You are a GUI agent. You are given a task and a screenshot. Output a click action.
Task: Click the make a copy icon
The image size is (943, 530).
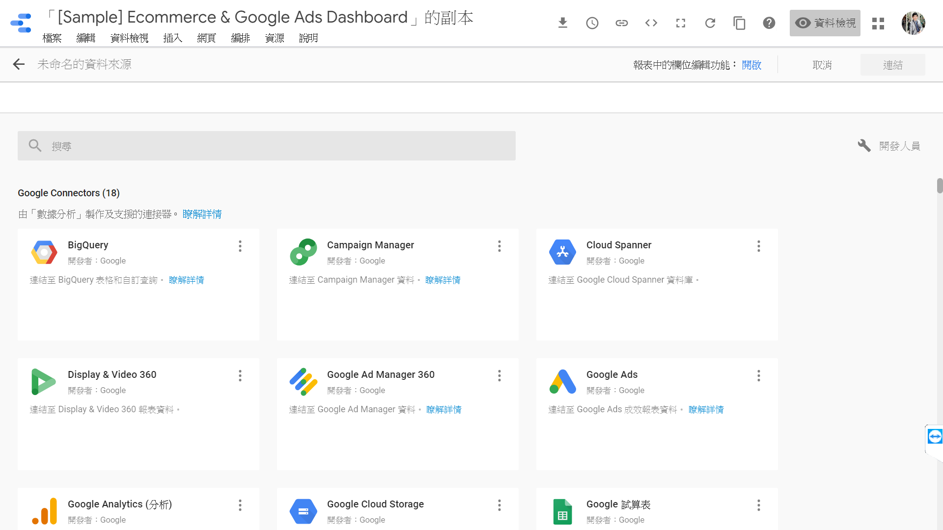click(740, 23)
